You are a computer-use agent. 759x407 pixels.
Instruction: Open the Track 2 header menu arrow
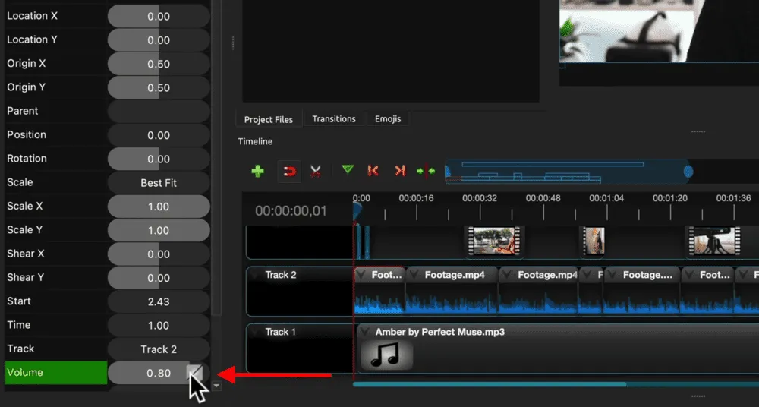(x=256, y=275)
